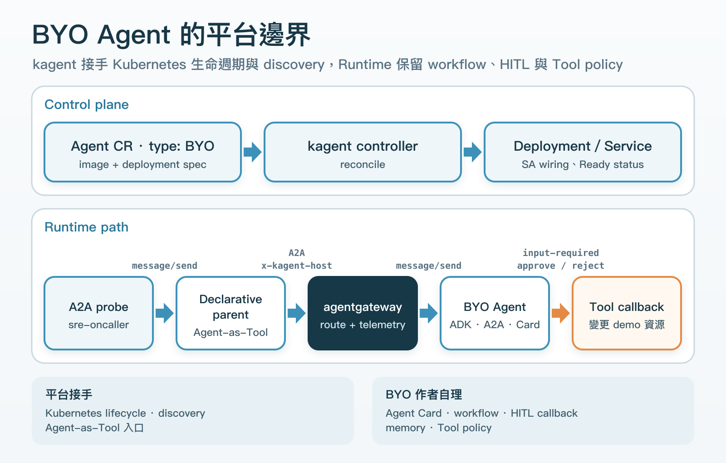Click the 'route + telemetry' text
Image resolution: width=726 pixels, height=463 pixels.
point(363,325)
